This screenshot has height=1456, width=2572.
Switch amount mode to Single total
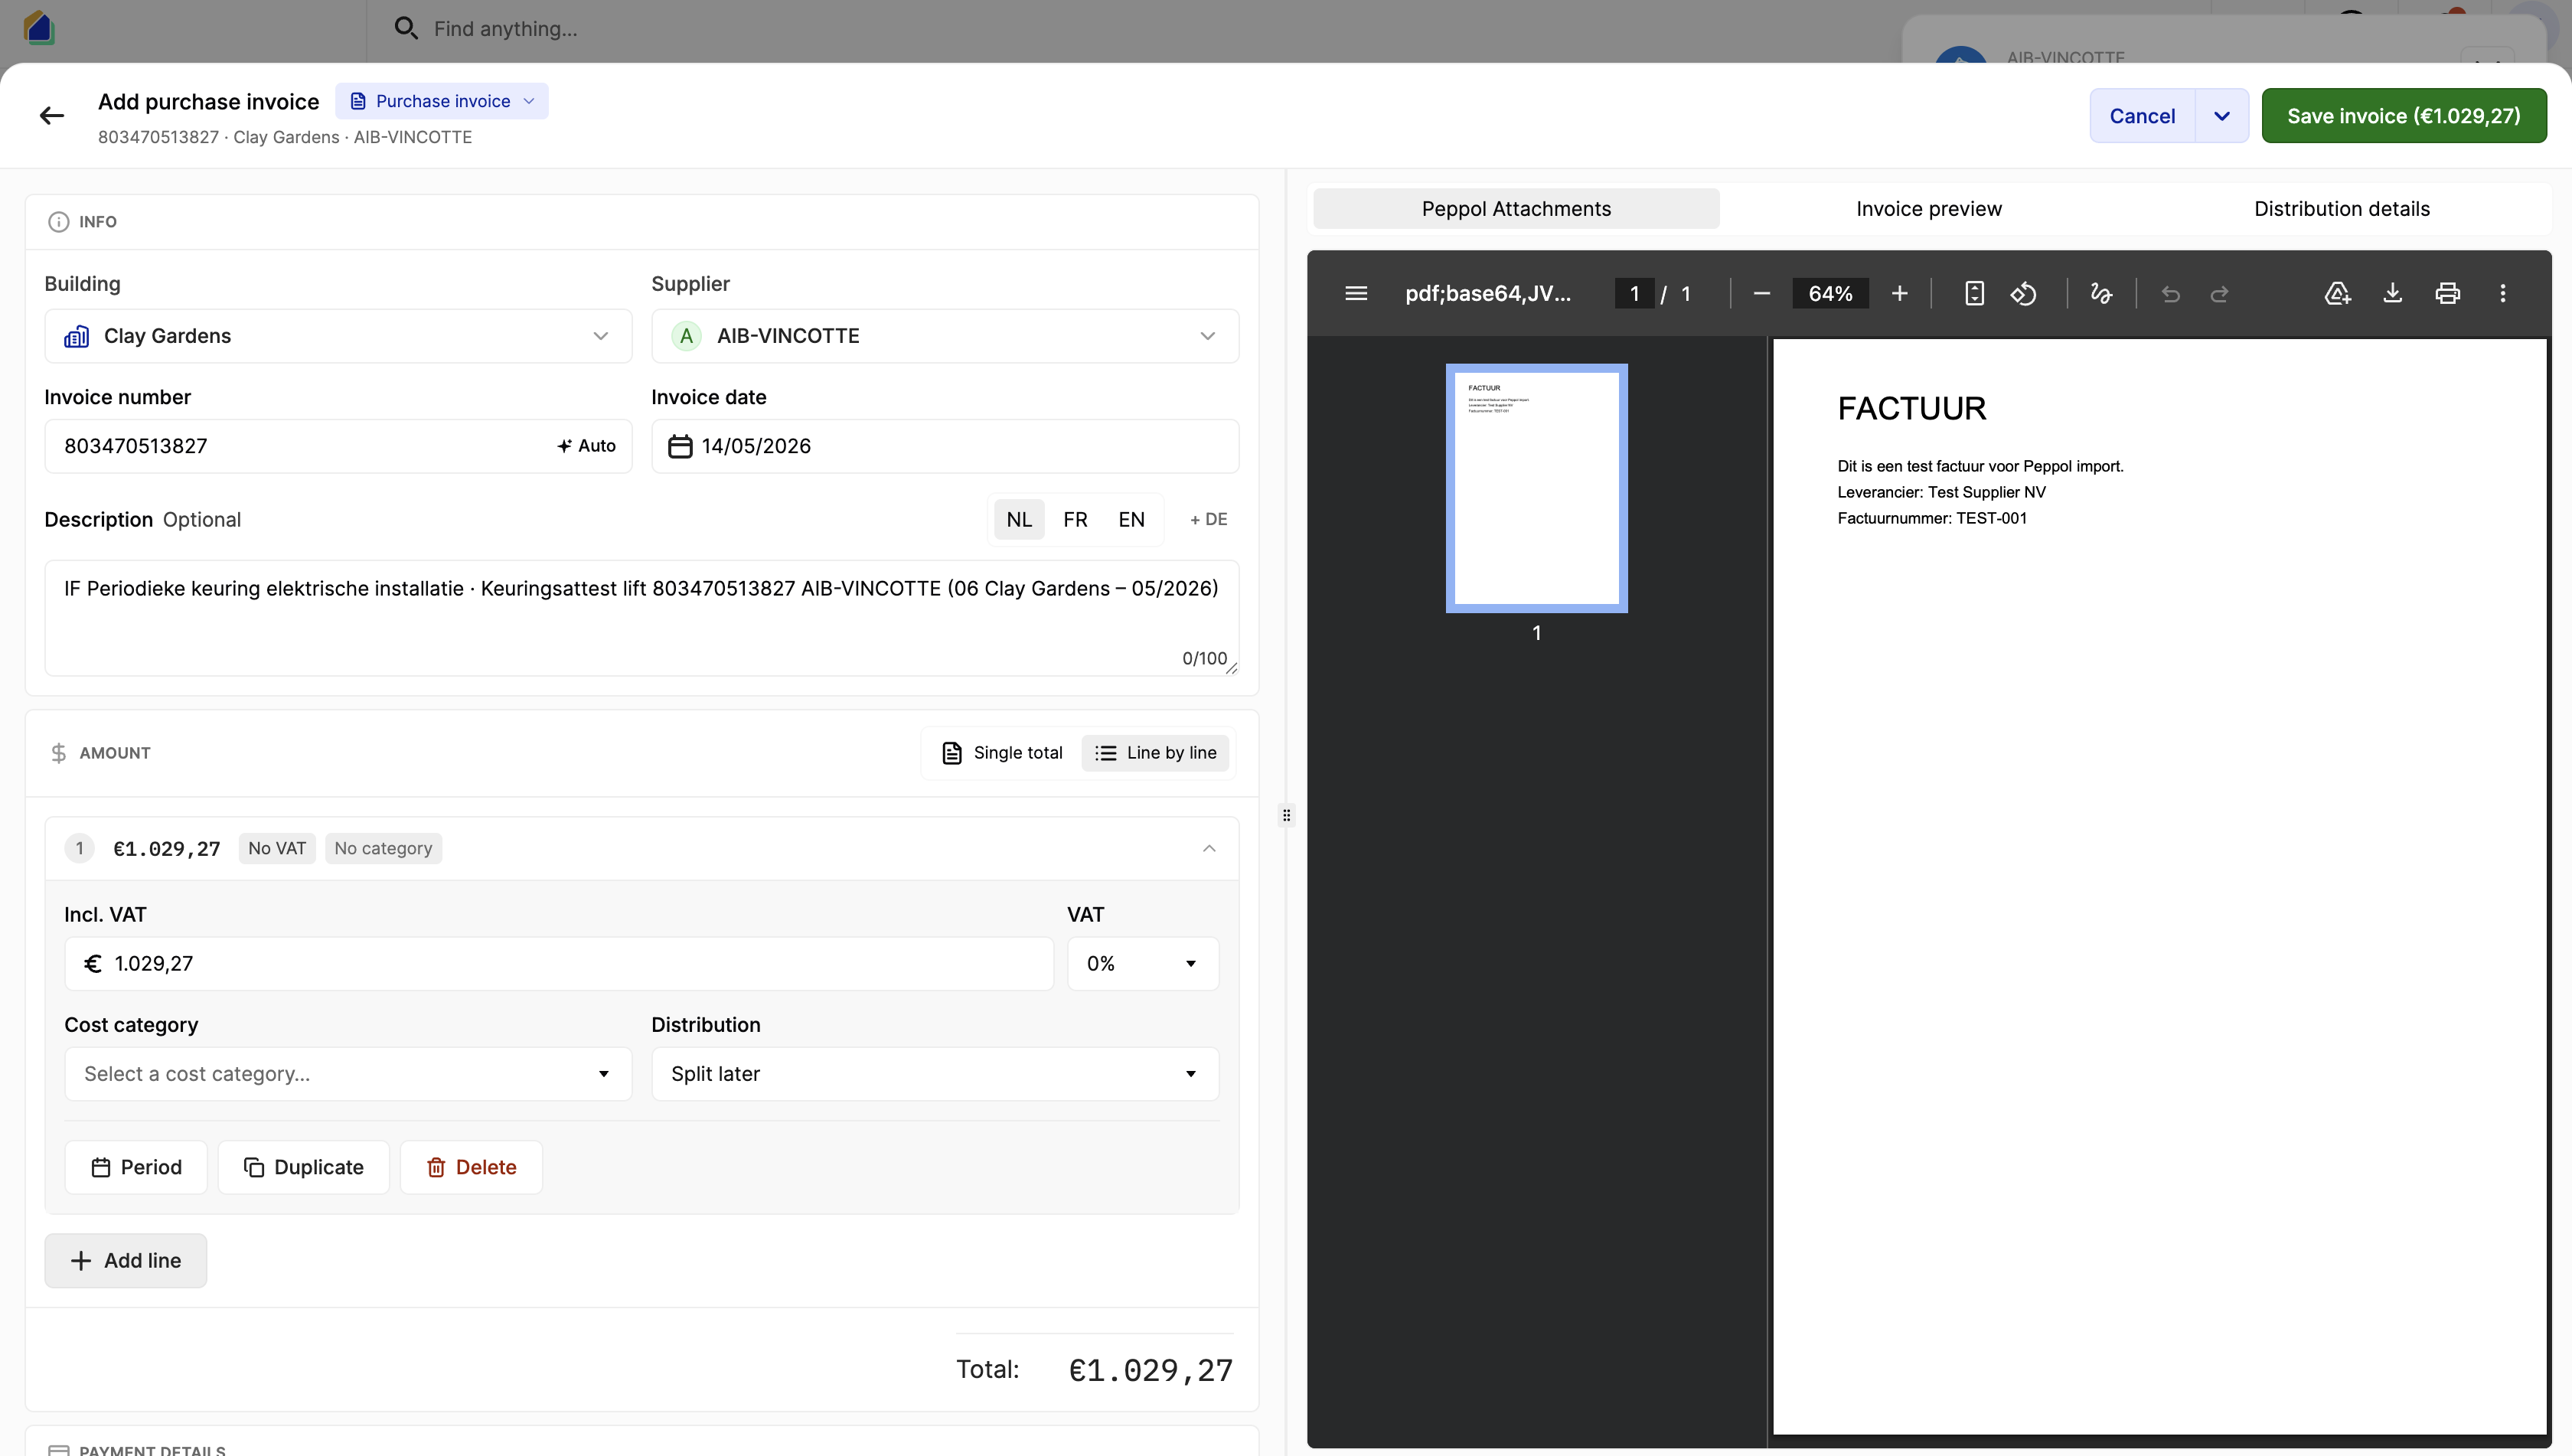1002,753
